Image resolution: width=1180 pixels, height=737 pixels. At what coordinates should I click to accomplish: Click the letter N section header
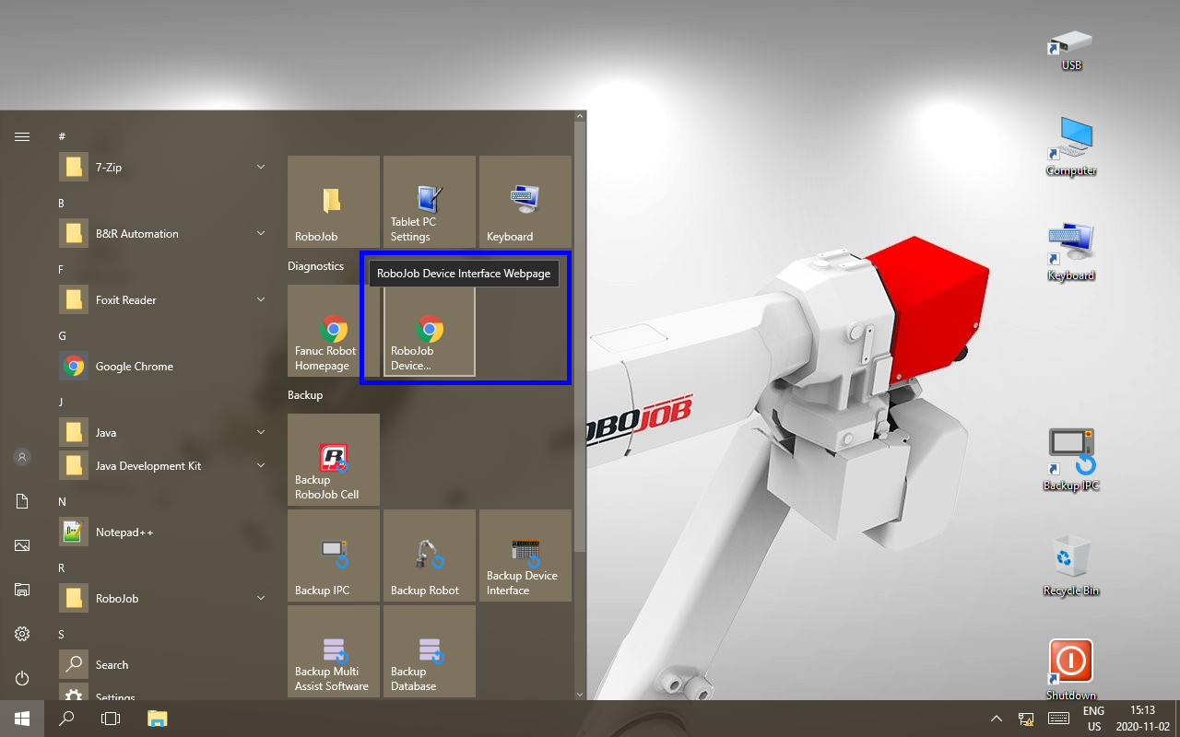pos(62,501)
